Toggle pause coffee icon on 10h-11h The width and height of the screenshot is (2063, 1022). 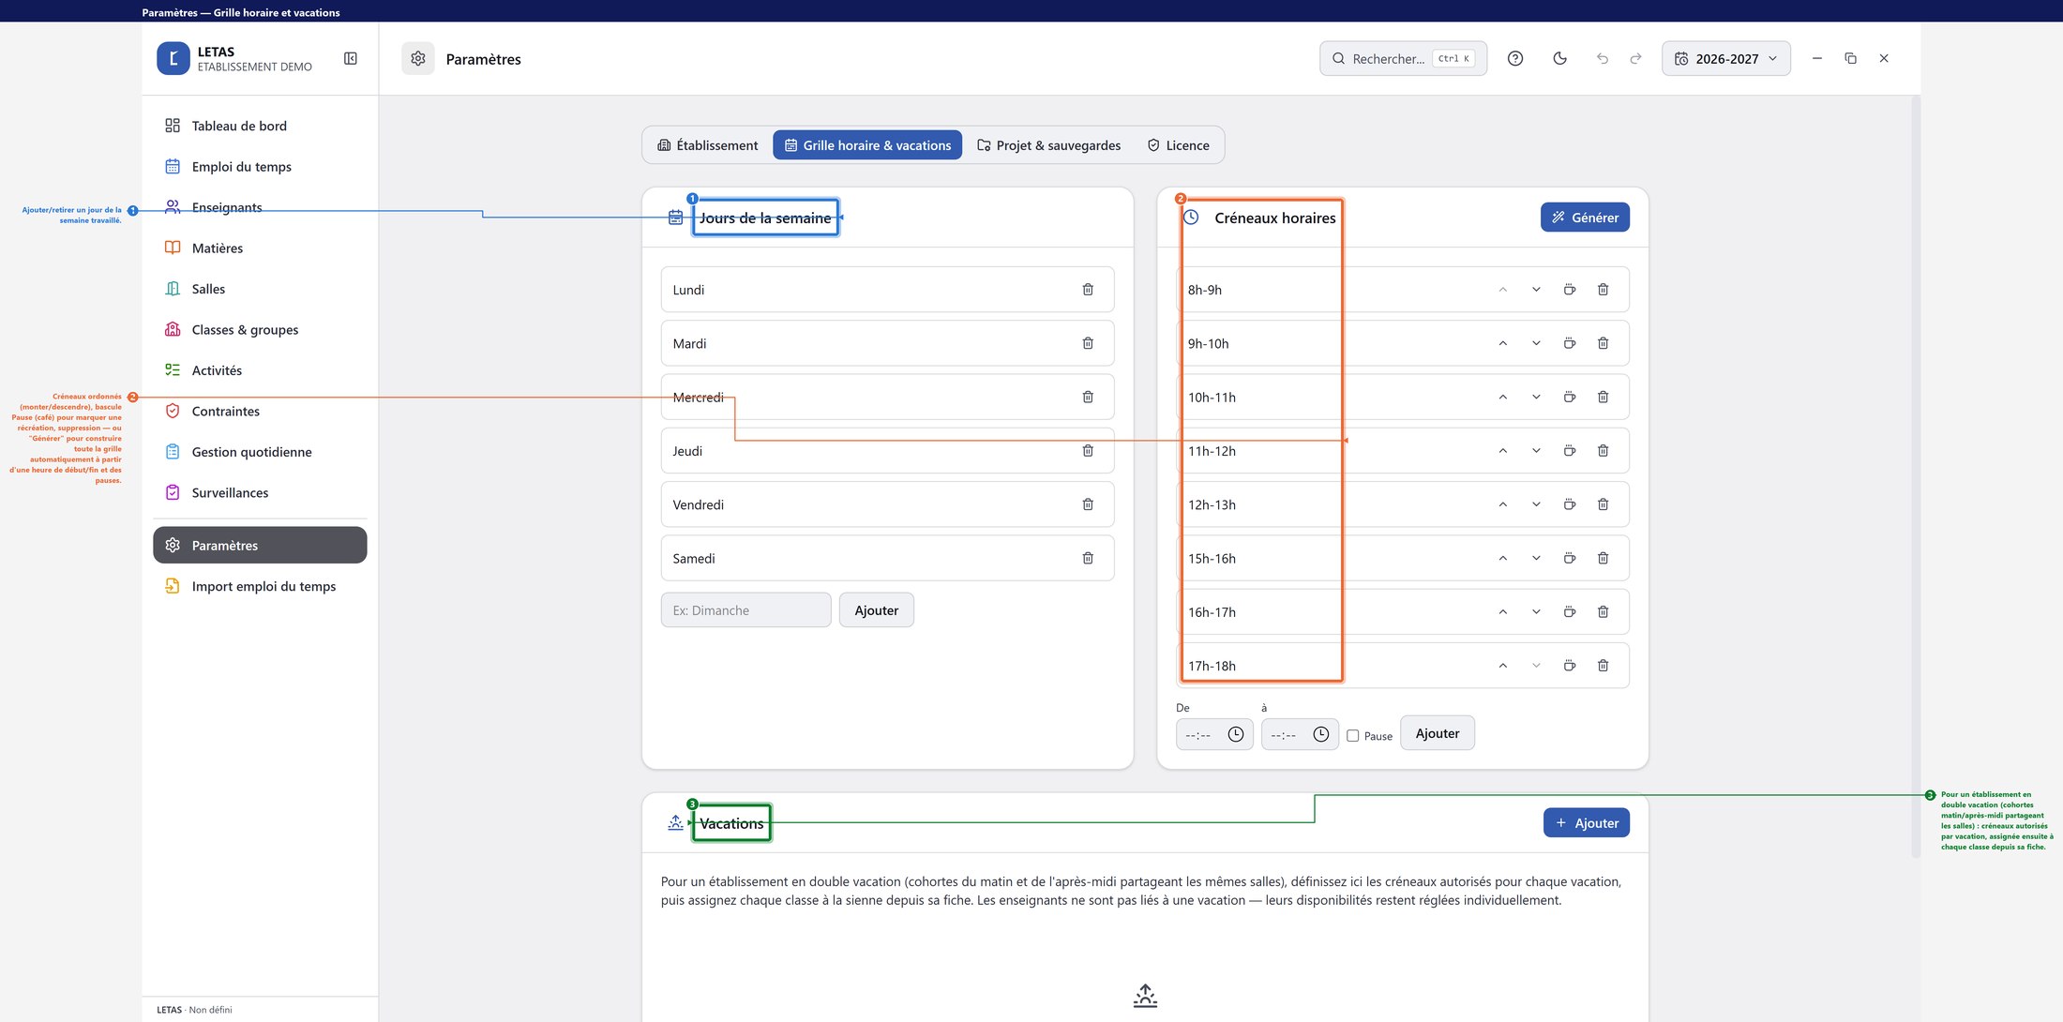[x=1570, y=398]
